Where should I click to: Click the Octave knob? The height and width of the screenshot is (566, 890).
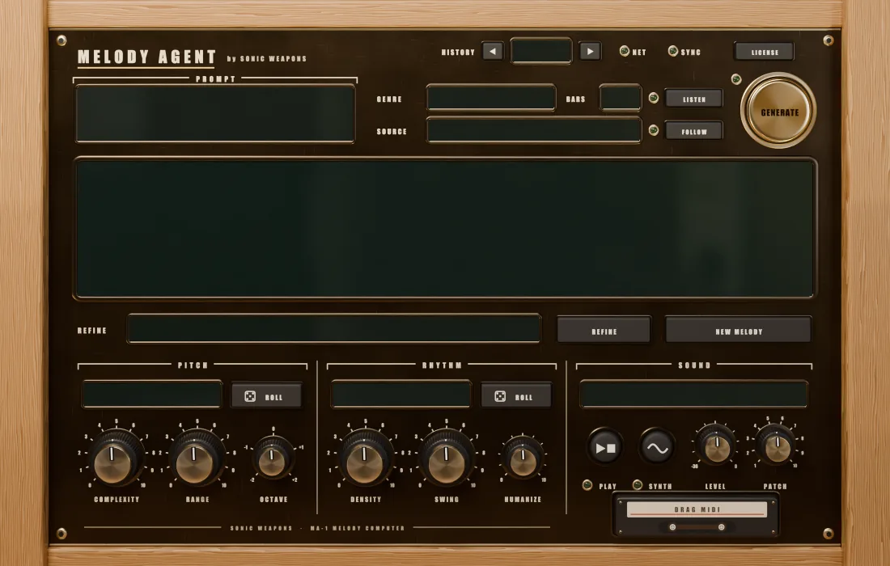click(x=273, y=458)
